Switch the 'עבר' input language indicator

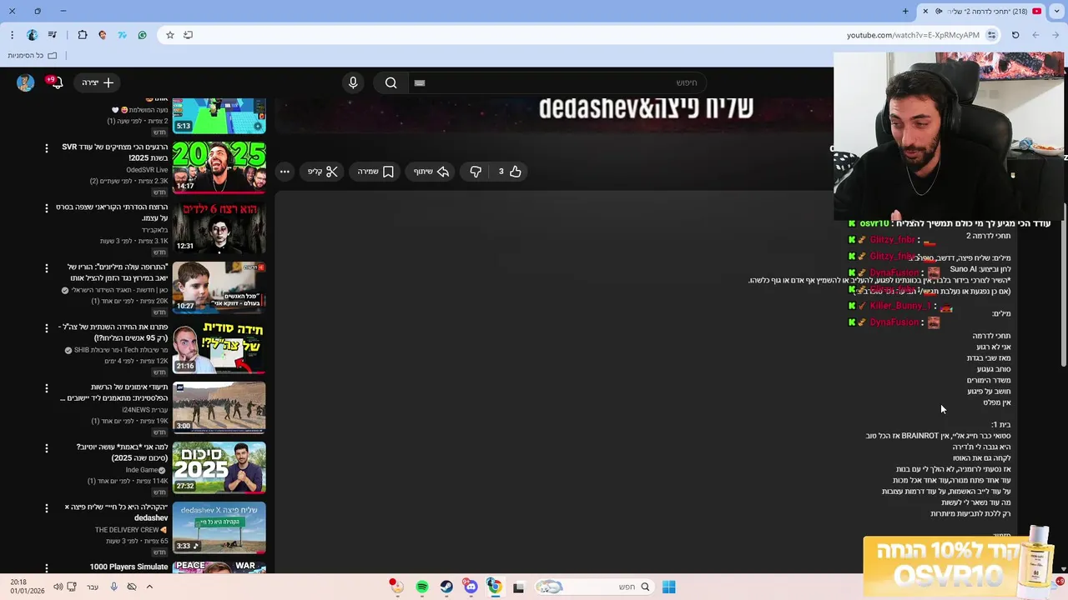pyautogui.click(x=93, y=587)
